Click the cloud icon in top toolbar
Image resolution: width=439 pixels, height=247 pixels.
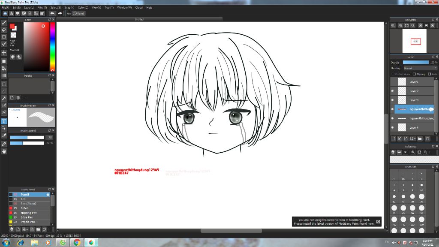click(5, 13)
